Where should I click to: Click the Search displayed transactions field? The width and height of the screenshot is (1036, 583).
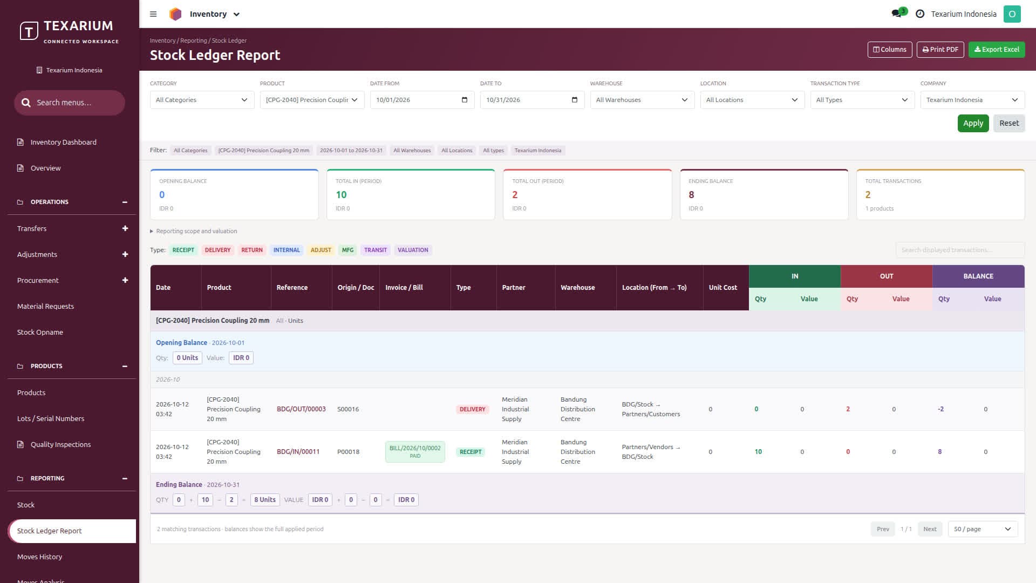pos(960,250)
